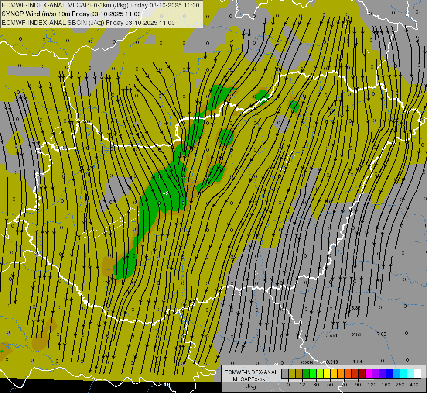
Task: Click the gray swatch in the MLCAPE legend
Action: point(285,374)
